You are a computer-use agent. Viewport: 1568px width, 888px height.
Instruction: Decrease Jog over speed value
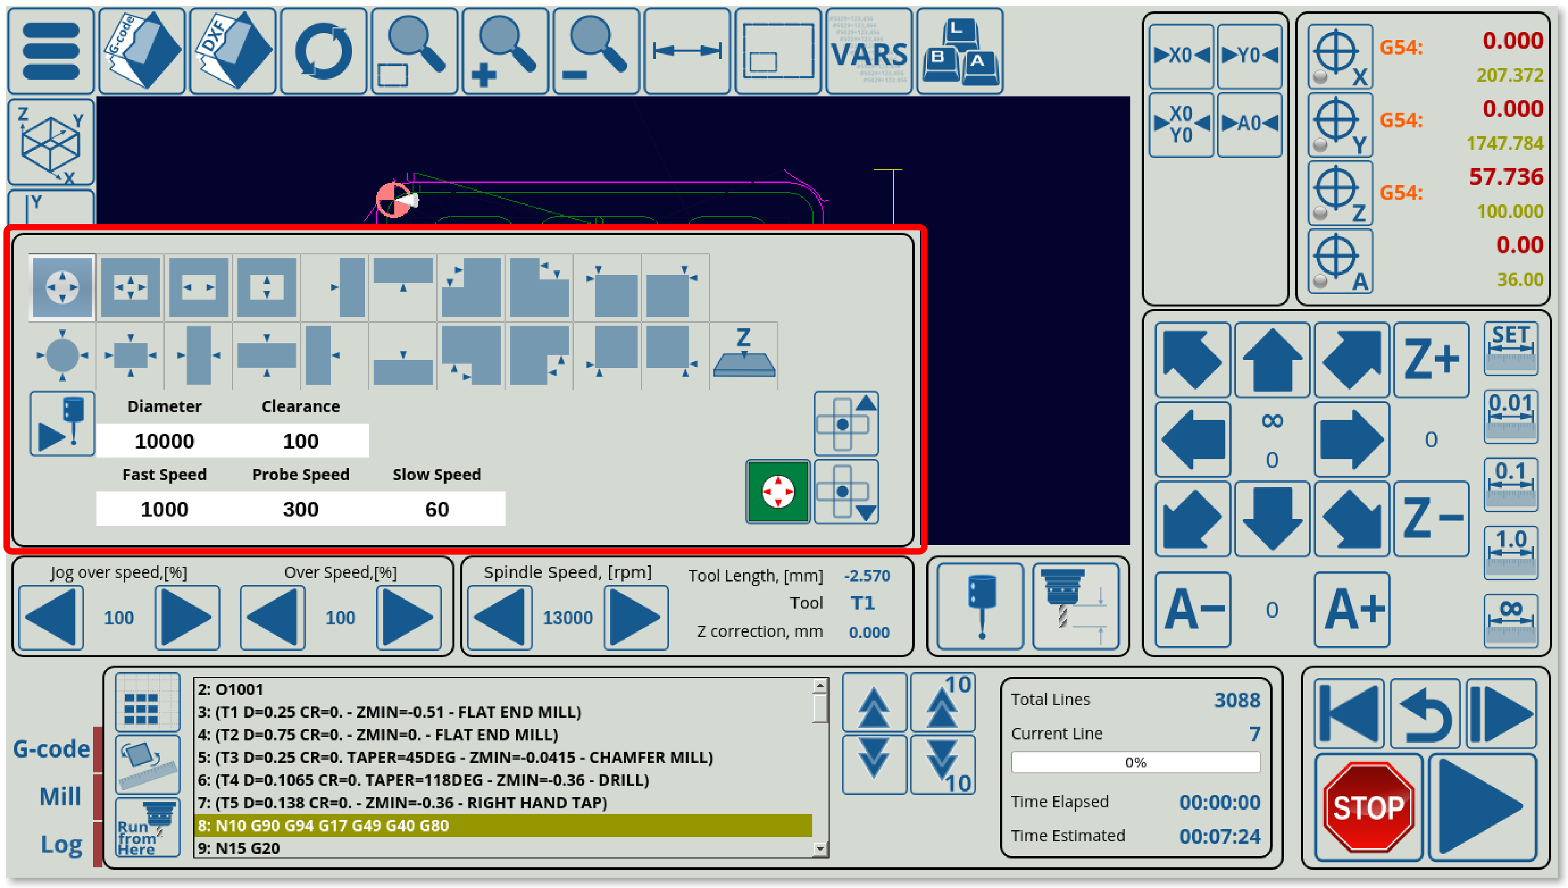pyautogui.click(x=51, y=617)
